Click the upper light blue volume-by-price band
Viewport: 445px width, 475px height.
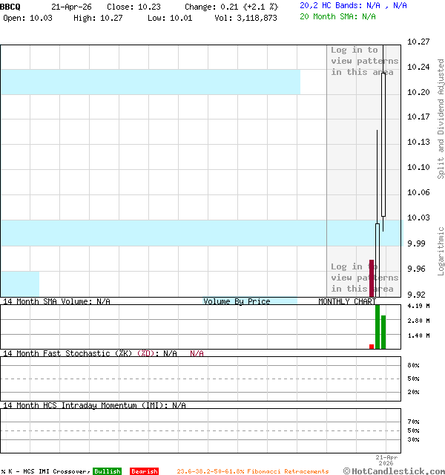point(148,82)
